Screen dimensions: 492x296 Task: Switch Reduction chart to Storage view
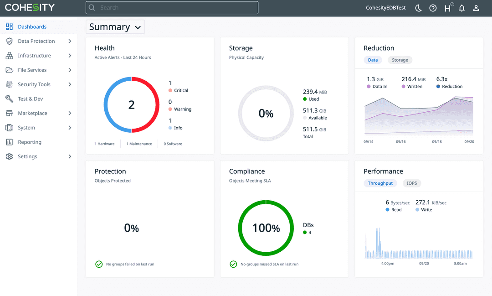click(x=400, y=60)
